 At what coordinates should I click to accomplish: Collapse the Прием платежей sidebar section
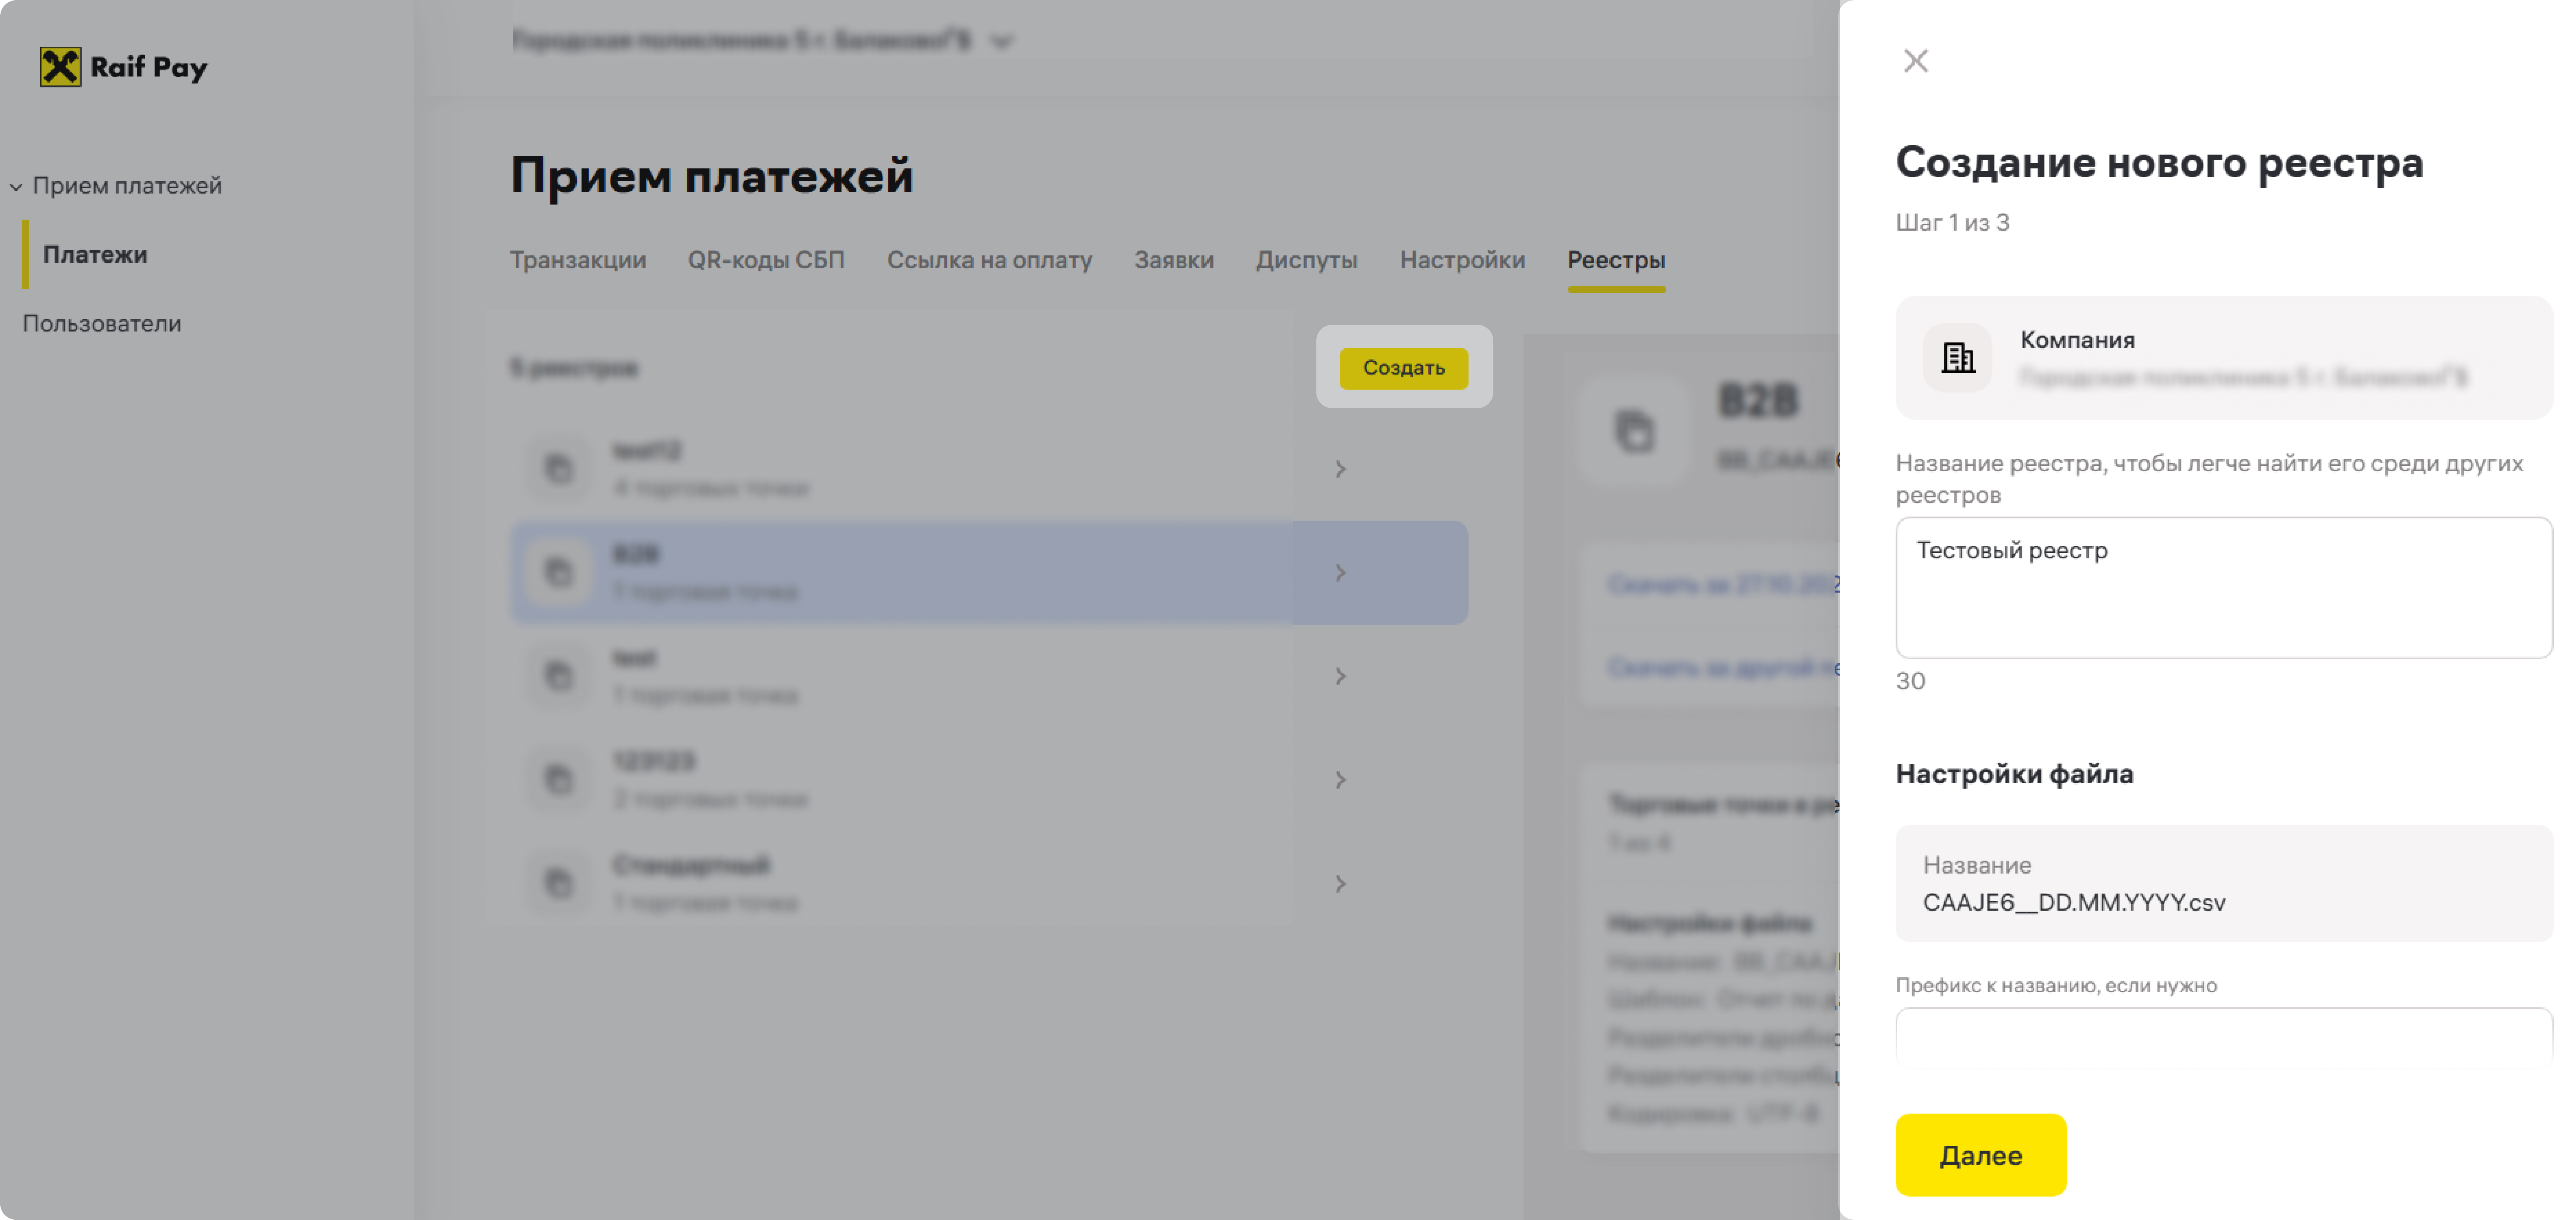16,186
